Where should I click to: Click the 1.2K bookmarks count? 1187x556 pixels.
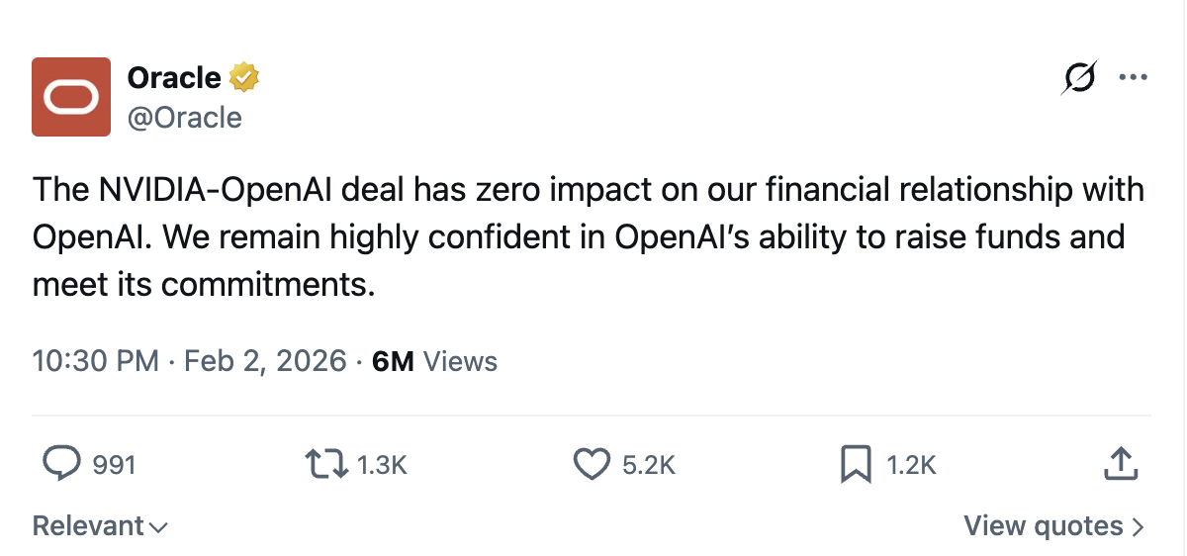911,465
